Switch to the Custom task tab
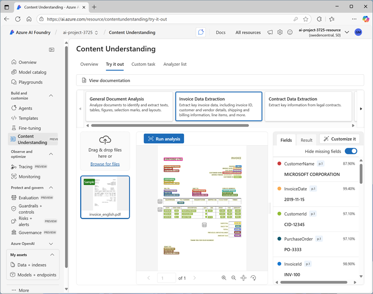This screenshot has height=294, width=373. (x=143, y=64)
